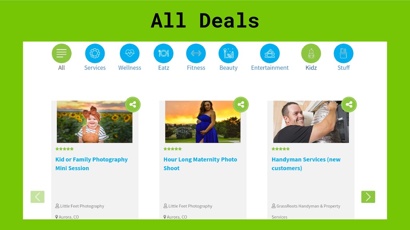Select the Eatz plate and cutlery icon

163,54
